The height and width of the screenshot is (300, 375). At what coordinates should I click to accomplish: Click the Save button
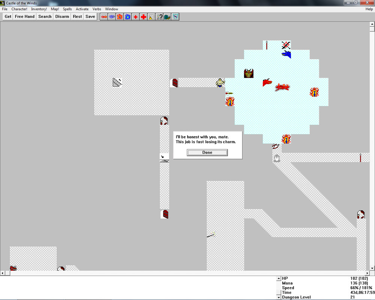click(x=90, y=17)
